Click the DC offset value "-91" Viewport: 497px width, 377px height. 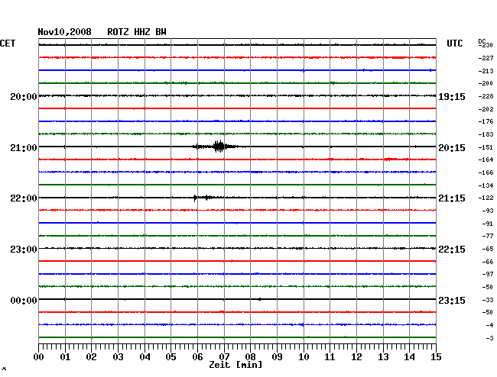click(488, 224)
